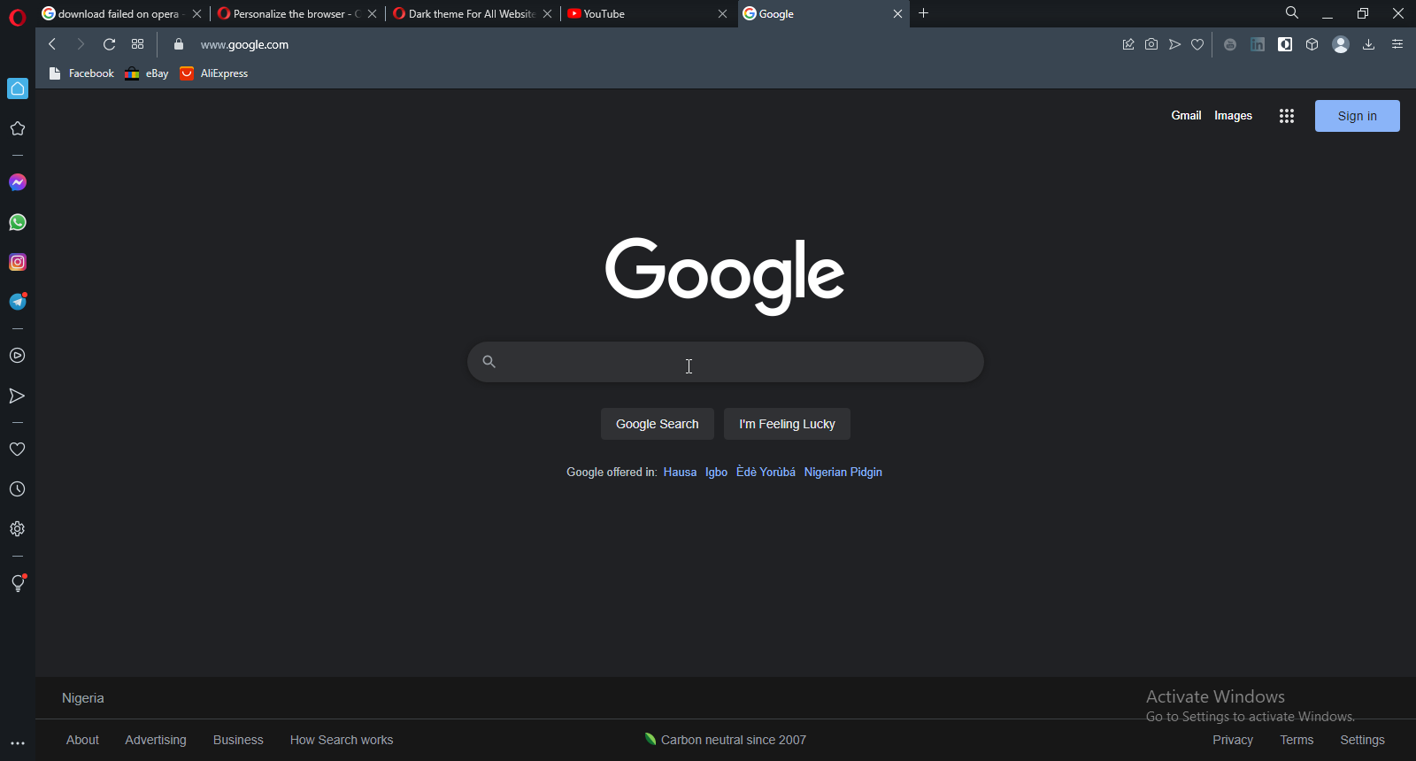Viewport: 1416px width, 761px height.
Task: Go back to previous page
Action: coord(52,44)
